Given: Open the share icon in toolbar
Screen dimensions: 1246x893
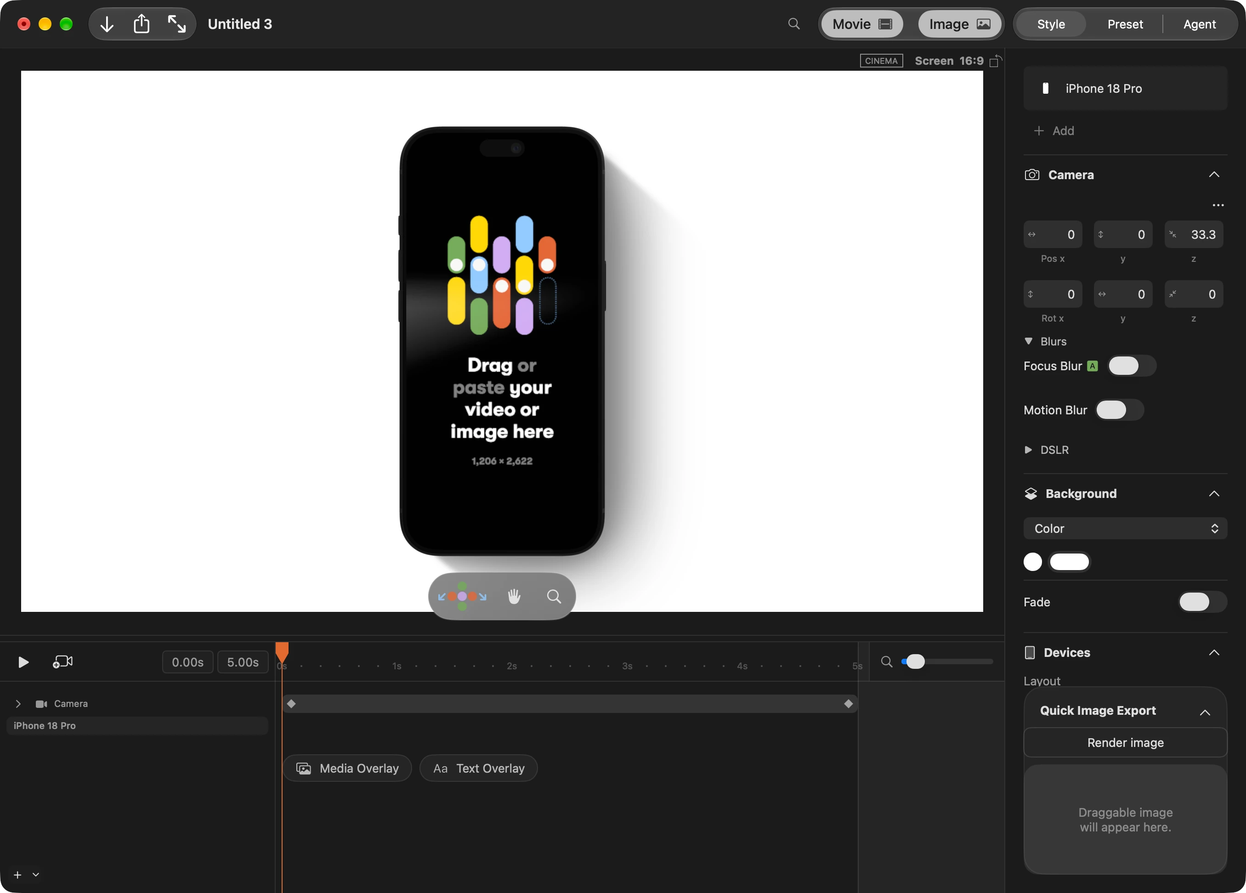Looking at the screenshot, I should click(142, 24).
